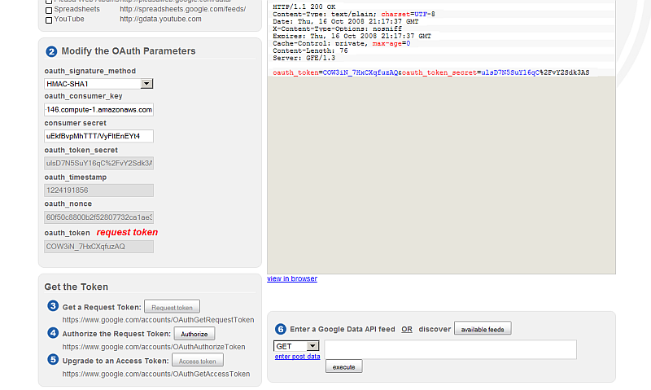Viewport: 651px width, 390px height.
Task: Click the available feeds button
Action: pyautogui.click(x=483, y=329)
